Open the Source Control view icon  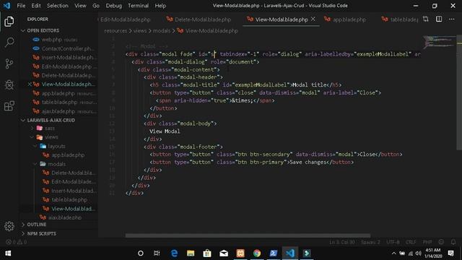(9, 64)
